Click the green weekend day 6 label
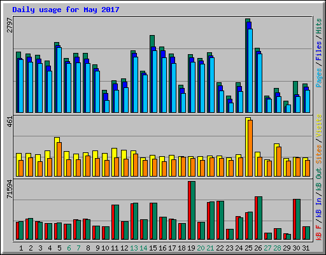Screen dimensions: 326x255 pos(69,248)
